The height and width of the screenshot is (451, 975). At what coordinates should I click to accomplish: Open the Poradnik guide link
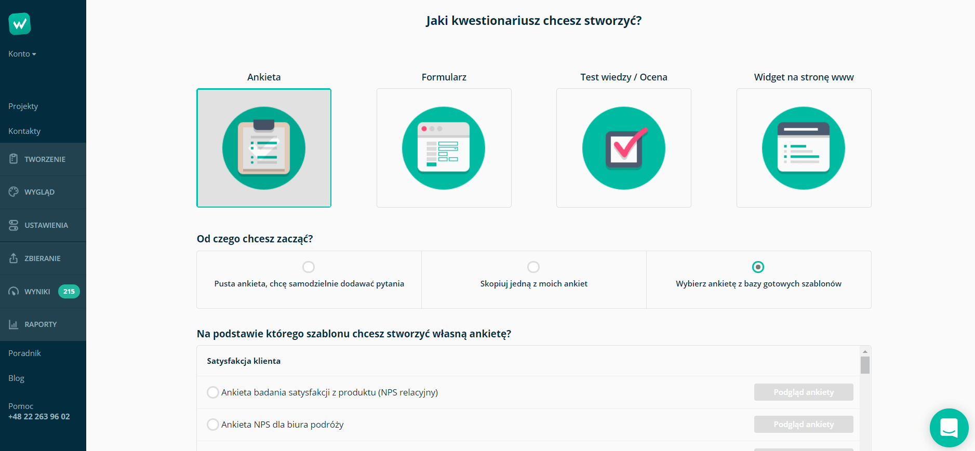click(24, 353)
